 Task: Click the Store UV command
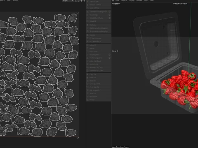click(99, 93)
